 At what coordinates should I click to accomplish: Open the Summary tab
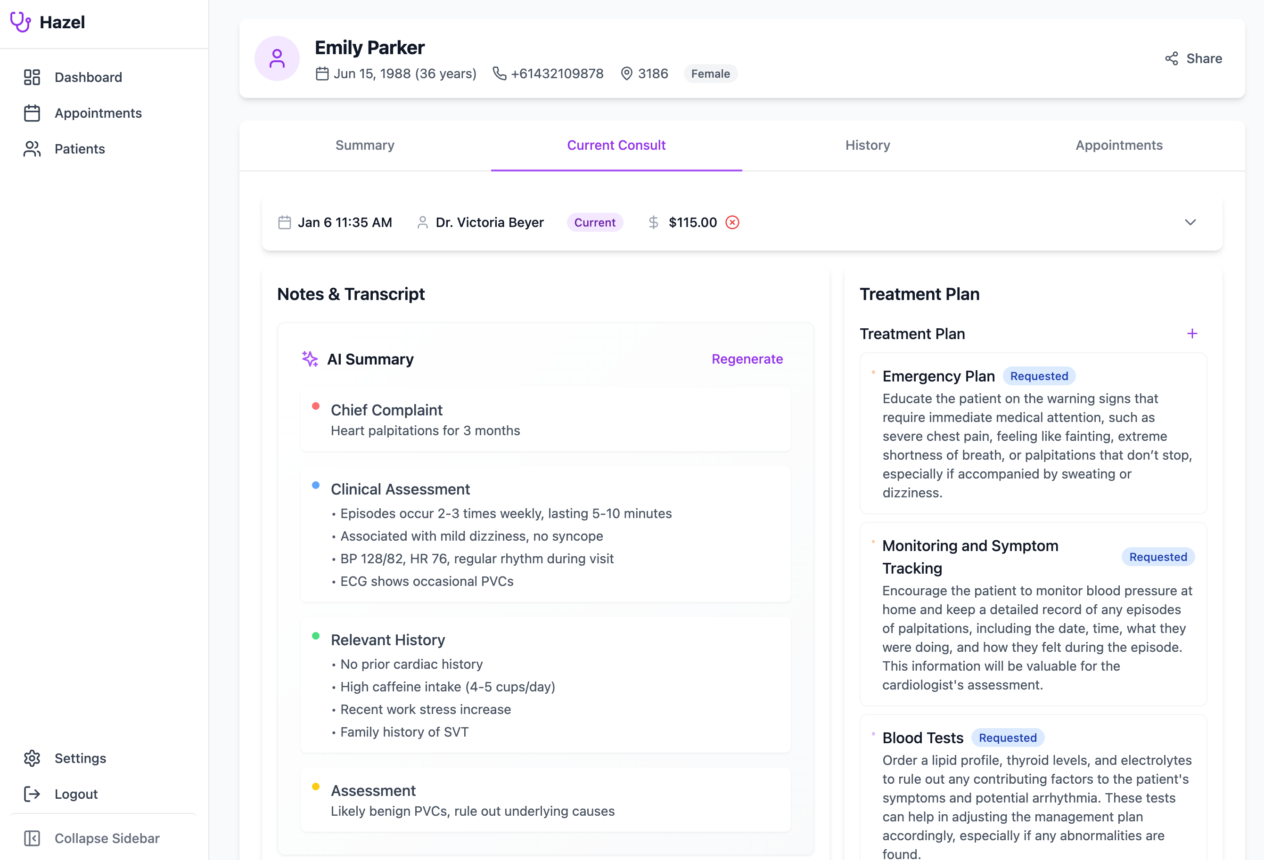[x=364, y=145]
